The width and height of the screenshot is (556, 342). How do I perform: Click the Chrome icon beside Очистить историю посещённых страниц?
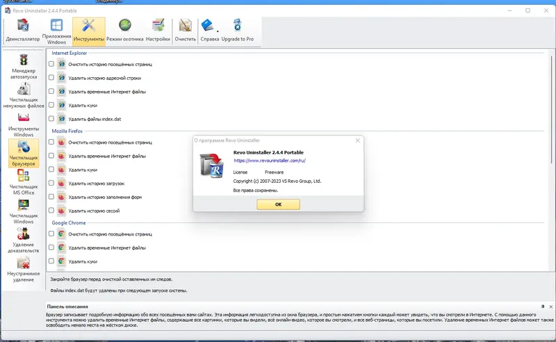[62, 234]
